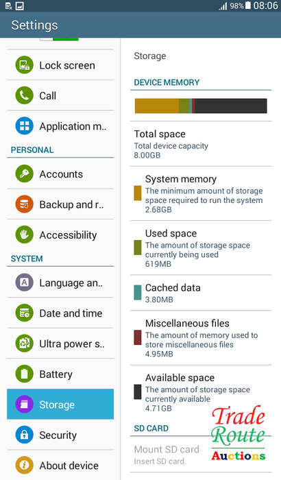The image size is (281, 480).
Task: Open the Security menu item
Action: (60, 435)
